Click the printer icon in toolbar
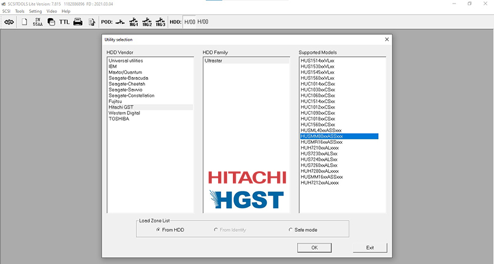Image resolution: width=494 pixels, height=264 pixels. (x=78, y=22)
